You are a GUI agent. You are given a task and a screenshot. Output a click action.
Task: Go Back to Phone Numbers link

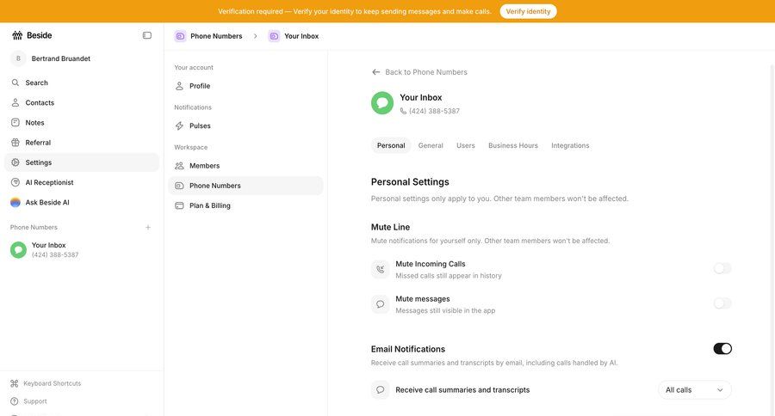419,72
